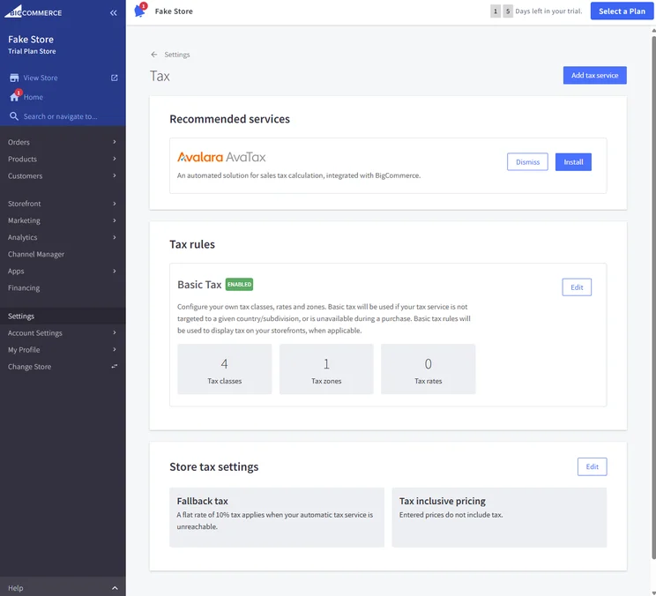Click the Fake Store header title
This screenshot has height=596, width=656.
point(174,11)
